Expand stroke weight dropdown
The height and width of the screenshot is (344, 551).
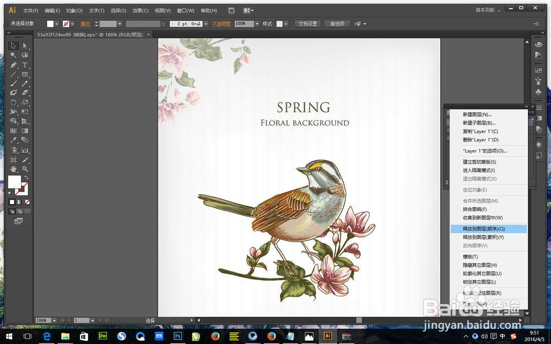(120, 24)
